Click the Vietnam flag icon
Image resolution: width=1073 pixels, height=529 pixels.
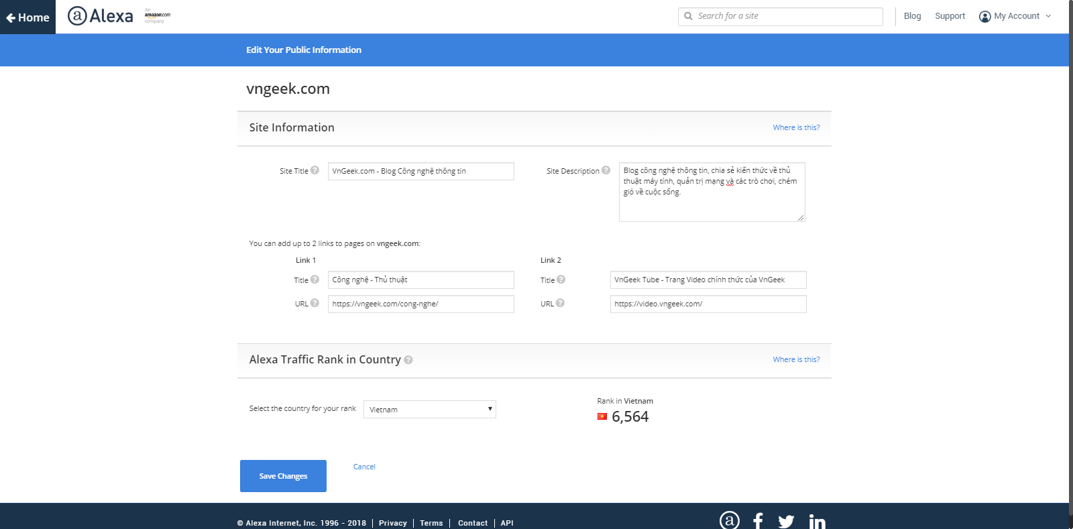[x=602, y=416]
